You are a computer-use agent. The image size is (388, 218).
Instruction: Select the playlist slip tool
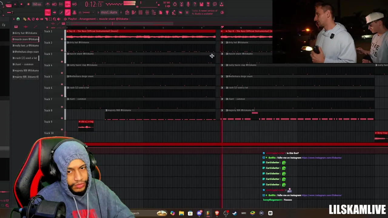[42, 19]
